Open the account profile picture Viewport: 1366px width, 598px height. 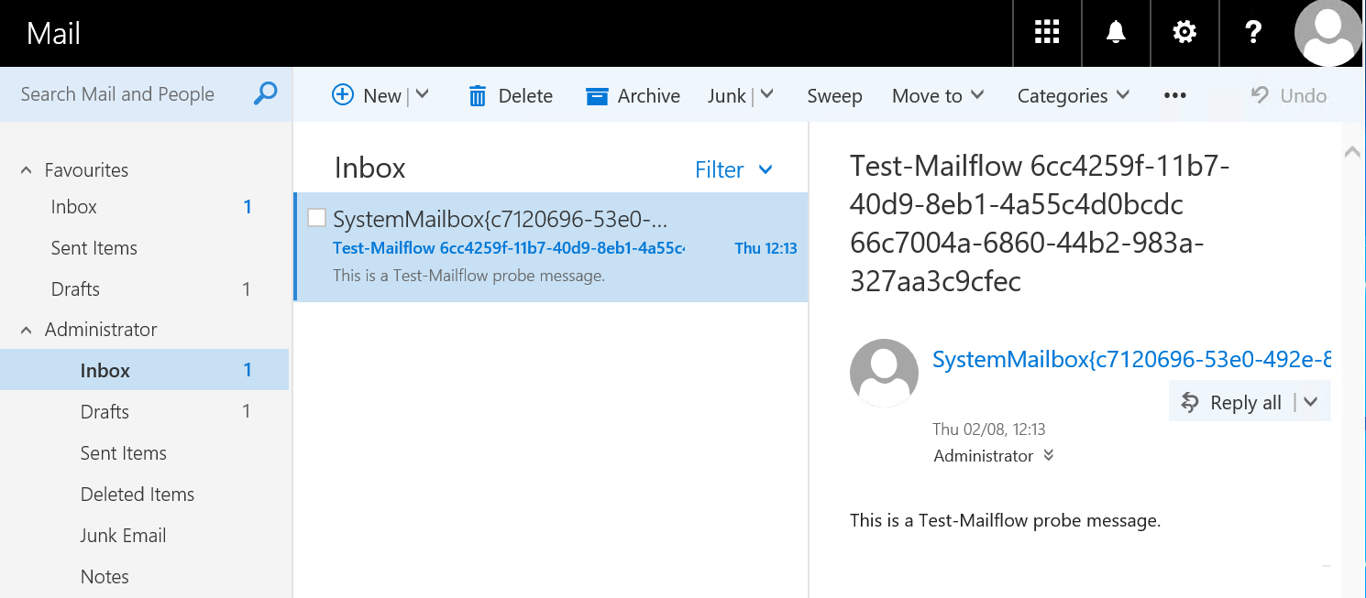(x=1328, y=33)
